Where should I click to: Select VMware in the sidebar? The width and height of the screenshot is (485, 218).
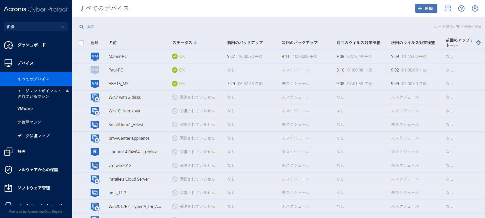[25, 108]
